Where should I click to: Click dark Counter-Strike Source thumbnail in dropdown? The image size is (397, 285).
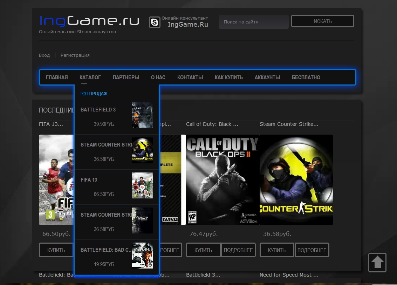[x=142, y=220]
